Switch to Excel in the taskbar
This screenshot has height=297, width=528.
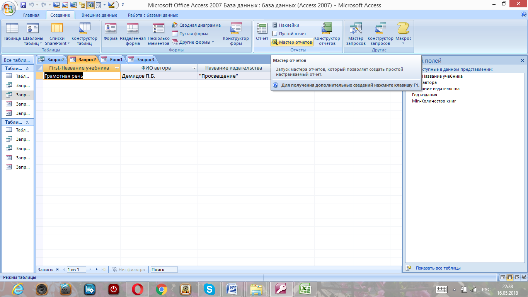point(305,288)
